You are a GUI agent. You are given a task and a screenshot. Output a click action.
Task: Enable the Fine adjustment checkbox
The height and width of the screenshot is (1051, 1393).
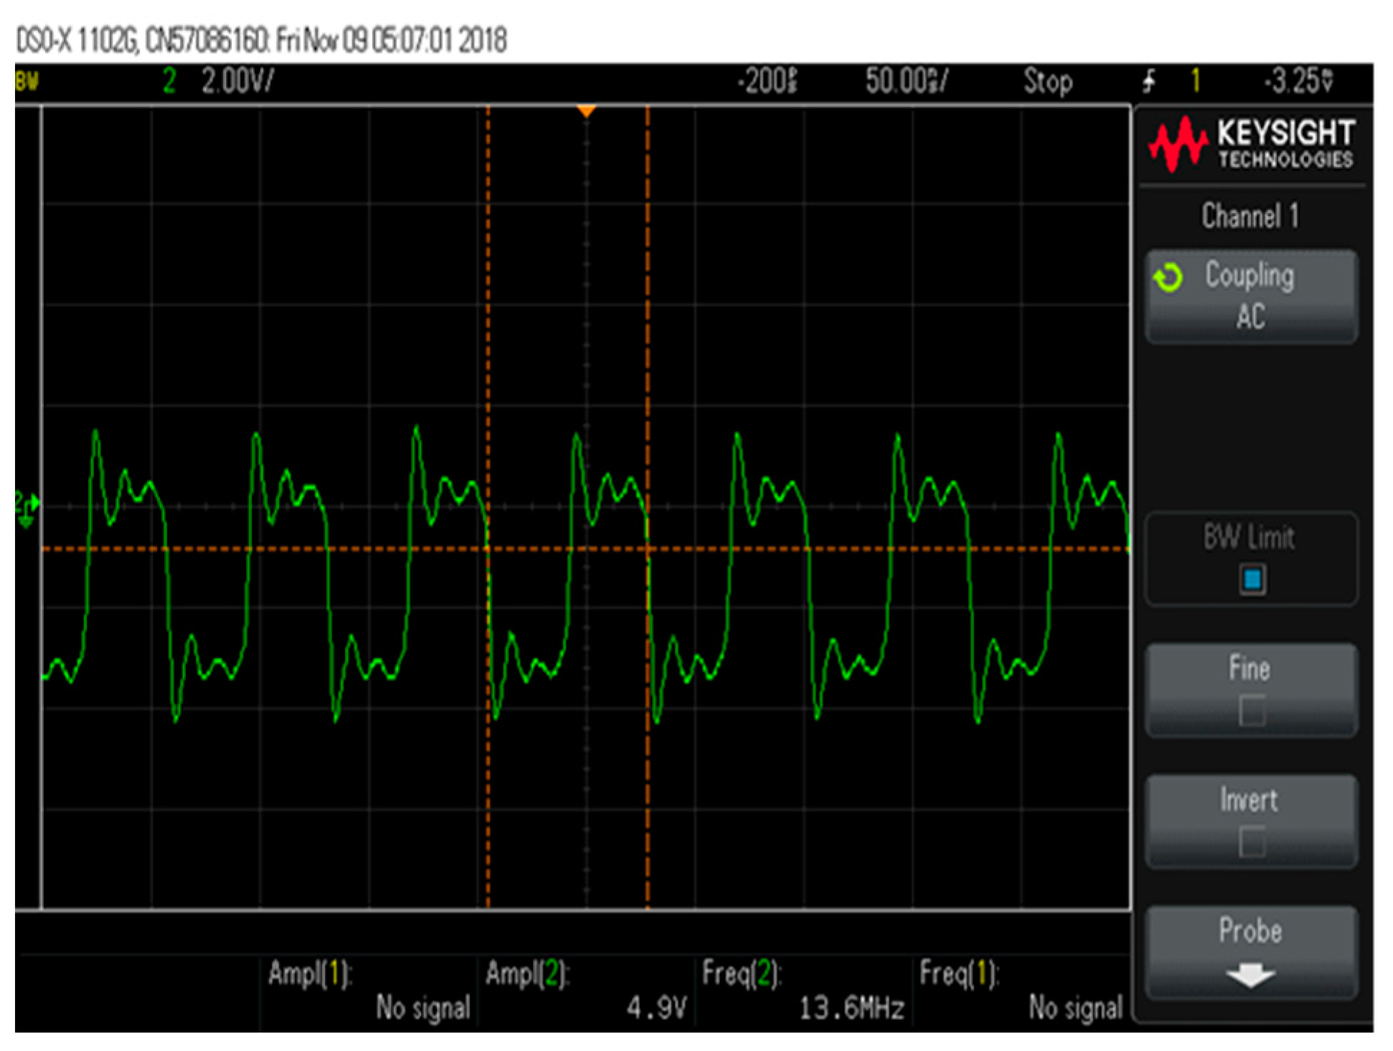pyautogui.click(x=1252, y=711)
